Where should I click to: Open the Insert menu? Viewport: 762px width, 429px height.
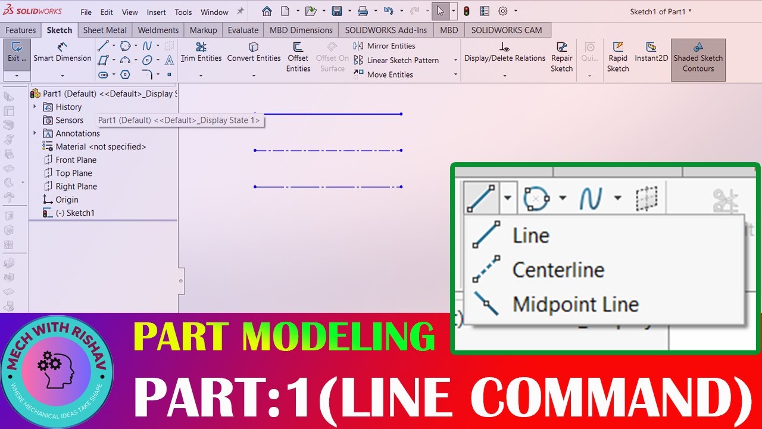click(x=157, y=12)
